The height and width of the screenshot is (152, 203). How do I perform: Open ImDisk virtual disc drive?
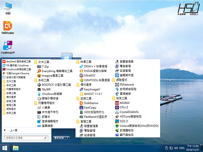[x=93, y=71]
